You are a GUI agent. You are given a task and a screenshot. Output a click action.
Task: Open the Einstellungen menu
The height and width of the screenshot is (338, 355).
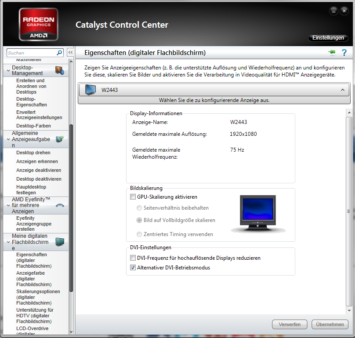pyautogui.click(x=328, y=38)
